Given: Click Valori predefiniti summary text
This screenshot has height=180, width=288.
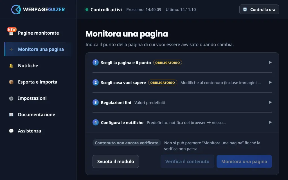Looking at the screenshot, I should (150, 102).
